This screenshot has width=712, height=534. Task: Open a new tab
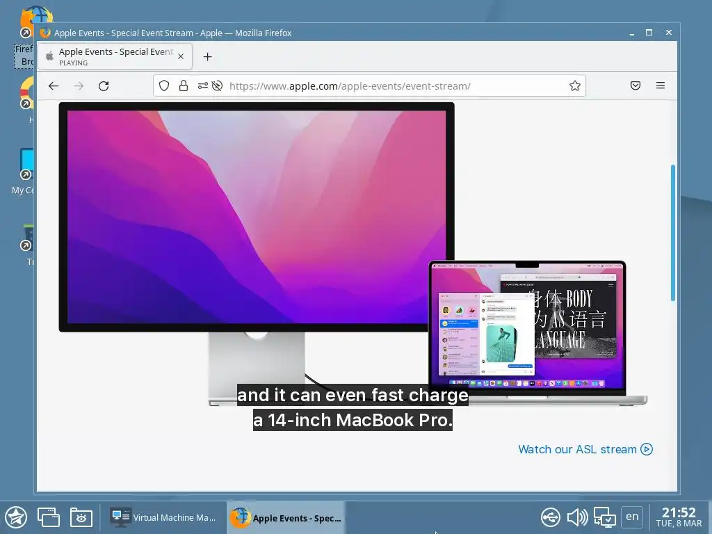[207, 57]
